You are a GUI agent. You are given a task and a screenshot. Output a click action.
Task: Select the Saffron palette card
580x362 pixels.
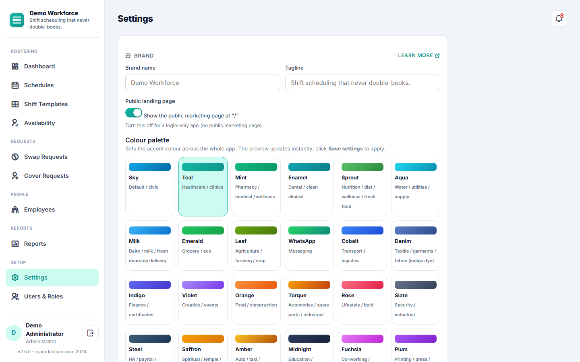pos(203,346)
